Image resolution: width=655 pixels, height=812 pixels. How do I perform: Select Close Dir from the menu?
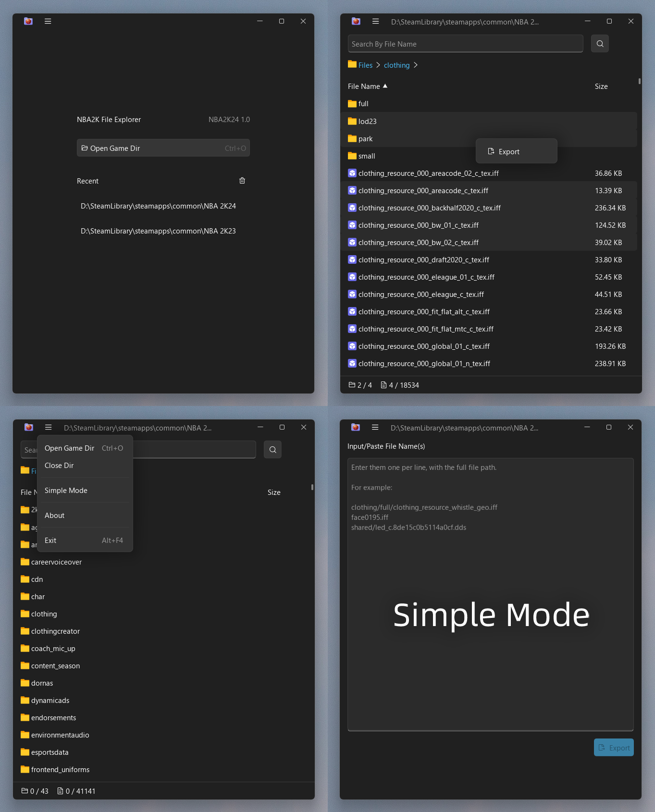[59, 466]
